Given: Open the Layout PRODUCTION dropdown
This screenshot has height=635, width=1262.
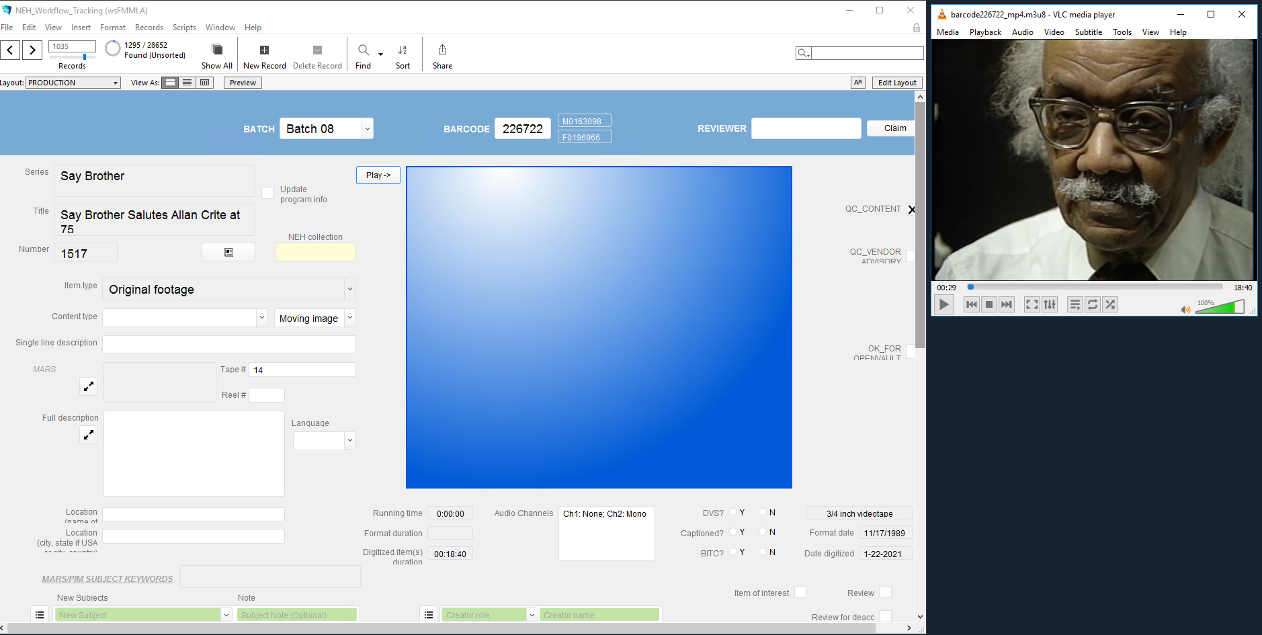Looking at the screenshot, I should click(x=116, y=83).
